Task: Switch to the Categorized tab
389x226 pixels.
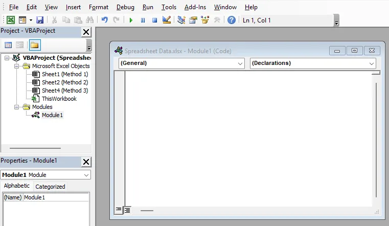Action: (50, 187)
